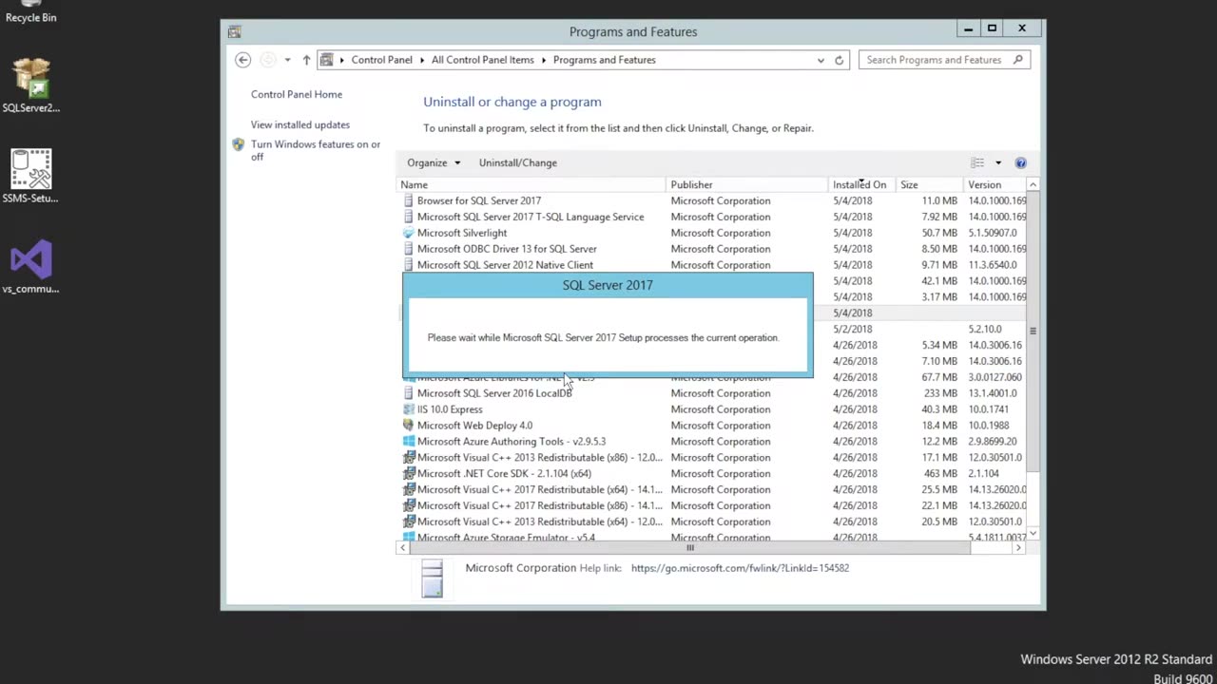Viewport: 1217px width, 684px height.
Task: Click the vertical scrollbar thumb
Action: pos(1033,331)
